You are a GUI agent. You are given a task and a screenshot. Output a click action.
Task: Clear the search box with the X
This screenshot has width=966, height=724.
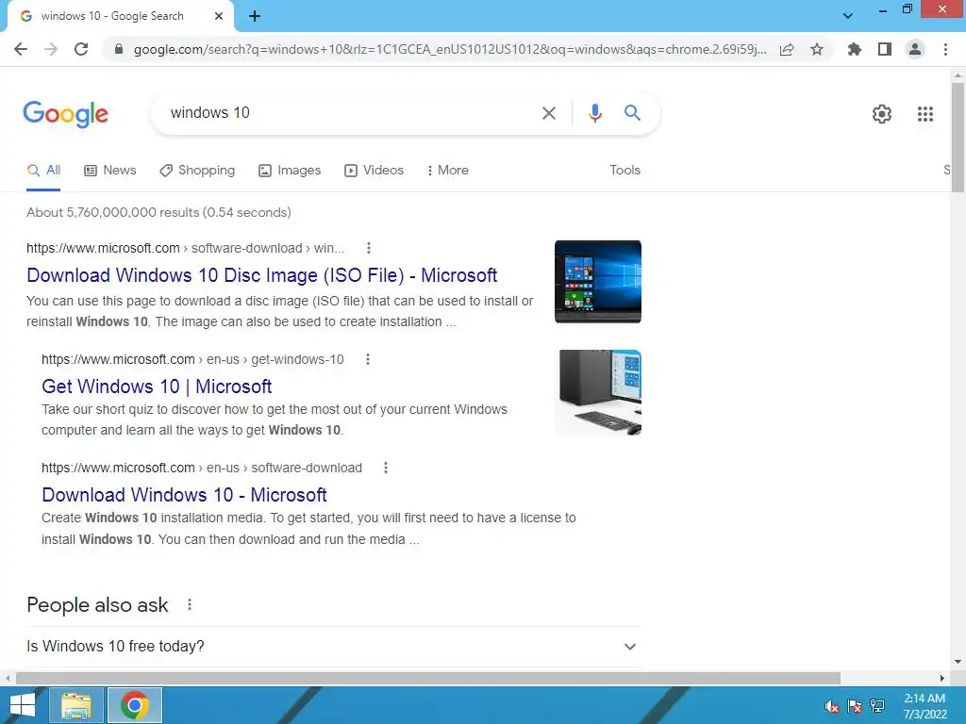[548, 113]
